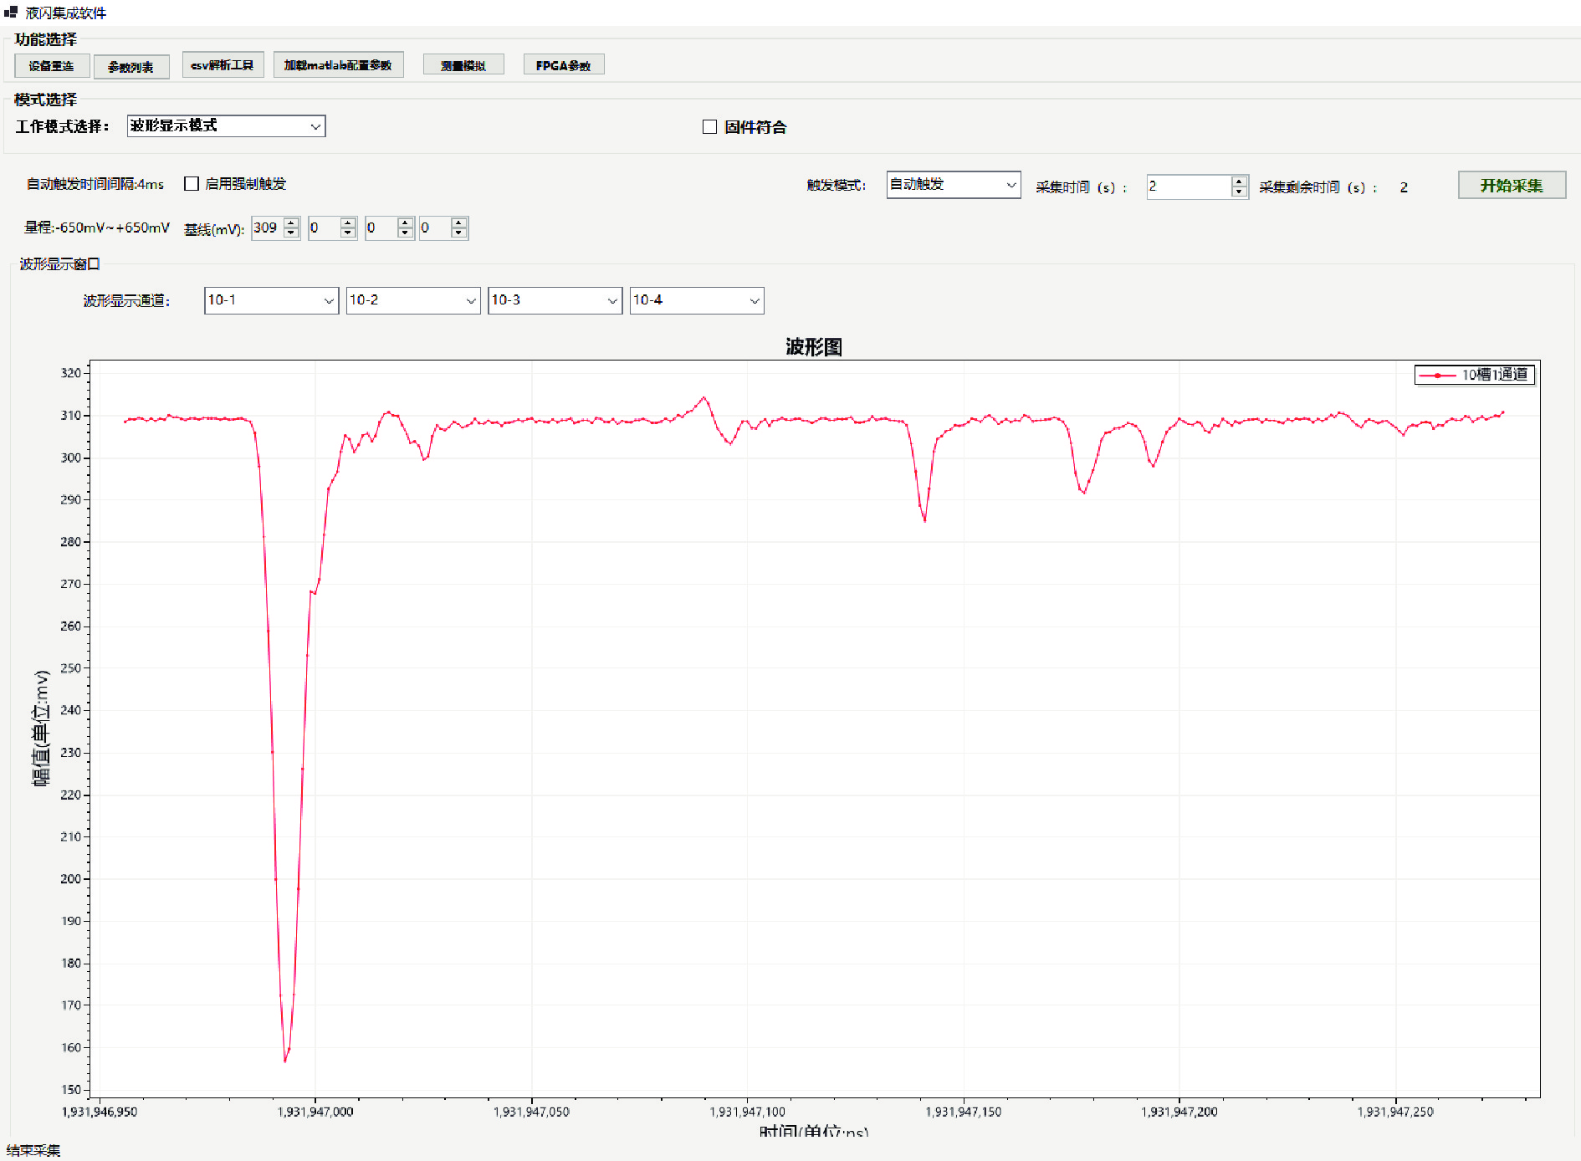
Task: Increment the 采集时间 spinner
Action: [x=1239, y=181]
